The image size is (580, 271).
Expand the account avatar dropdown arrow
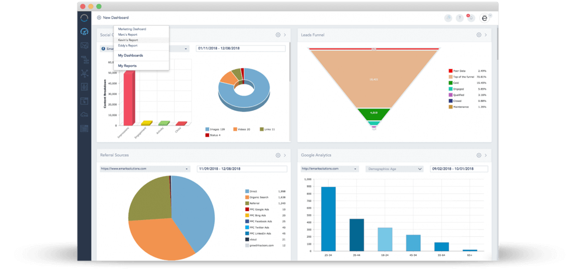tap(490, 15)
